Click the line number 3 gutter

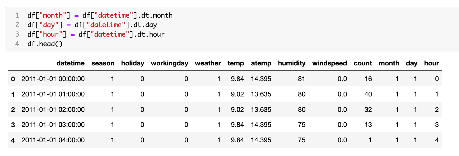pyautogui.click(x=17, y=34)
